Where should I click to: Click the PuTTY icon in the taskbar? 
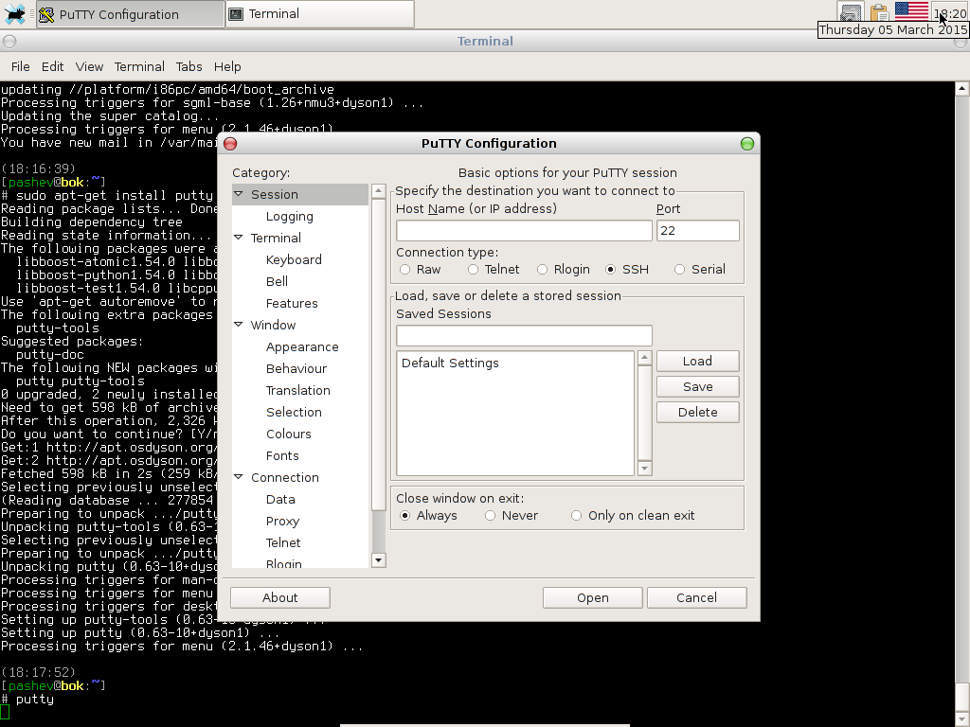(46, 14)
